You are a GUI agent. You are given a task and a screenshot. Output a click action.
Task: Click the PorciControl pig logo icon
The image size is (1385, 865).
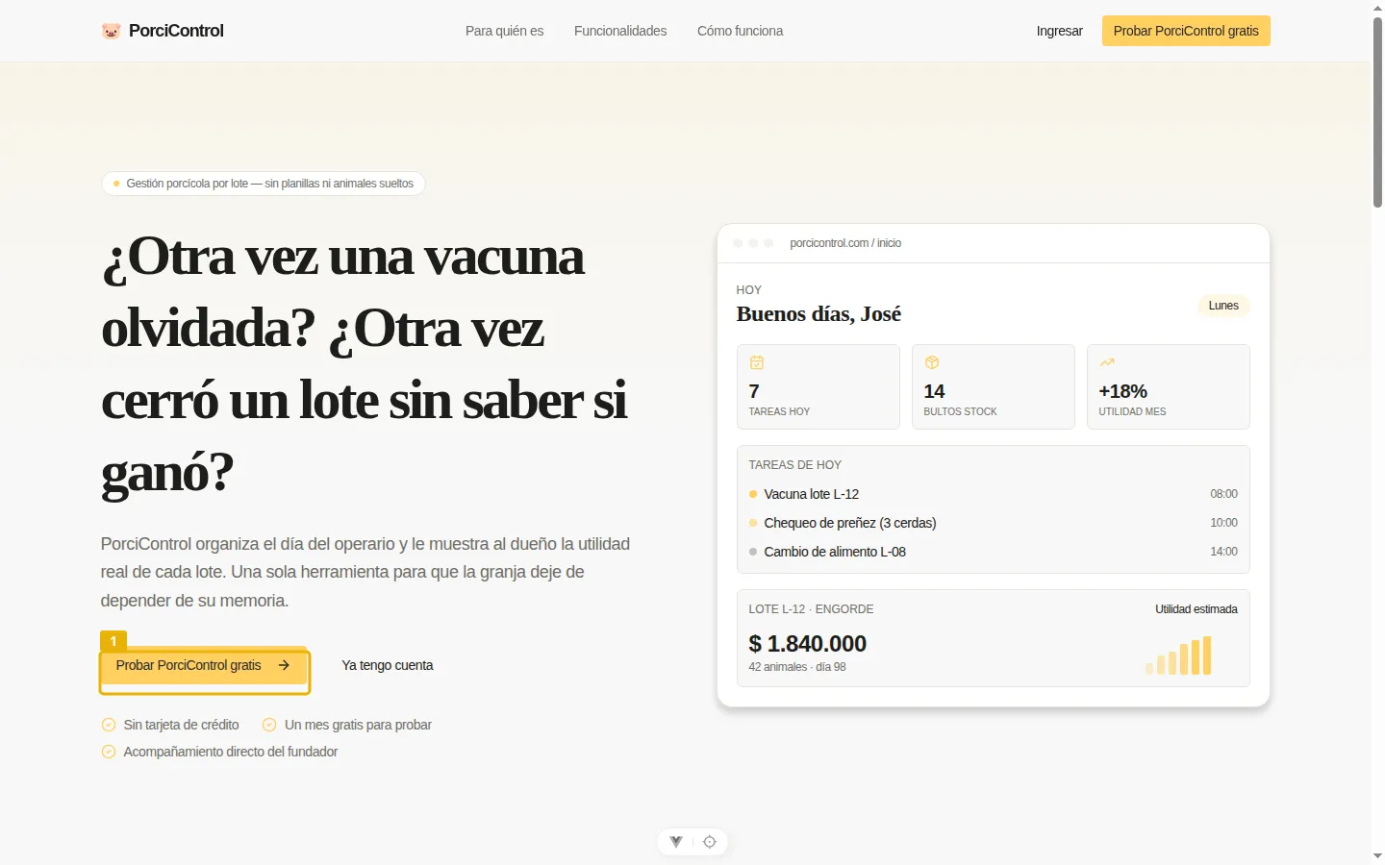coord(111,31)
